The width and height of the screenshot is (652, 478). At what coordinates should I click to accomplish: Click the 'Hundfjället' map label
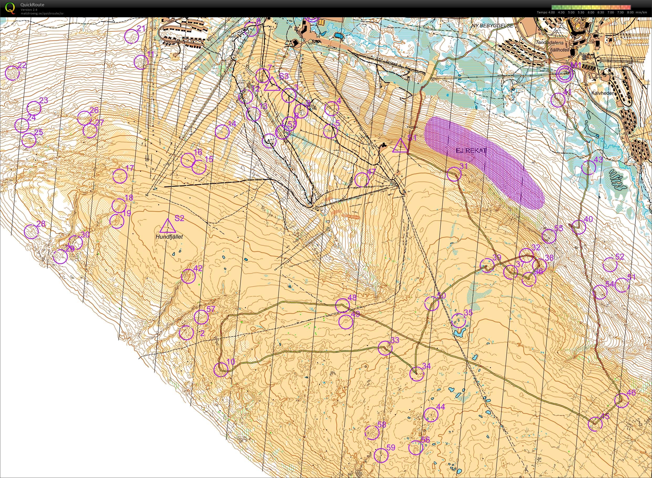pos(169,237)
